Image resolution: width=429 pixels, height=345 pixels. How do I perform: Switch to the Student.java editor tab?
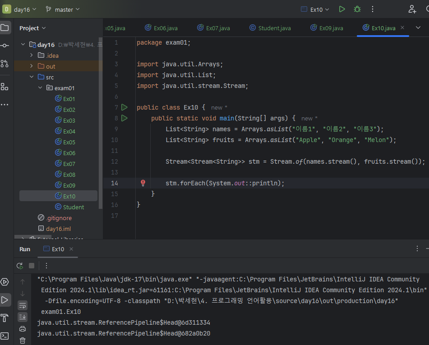click(x=270, y=28)
